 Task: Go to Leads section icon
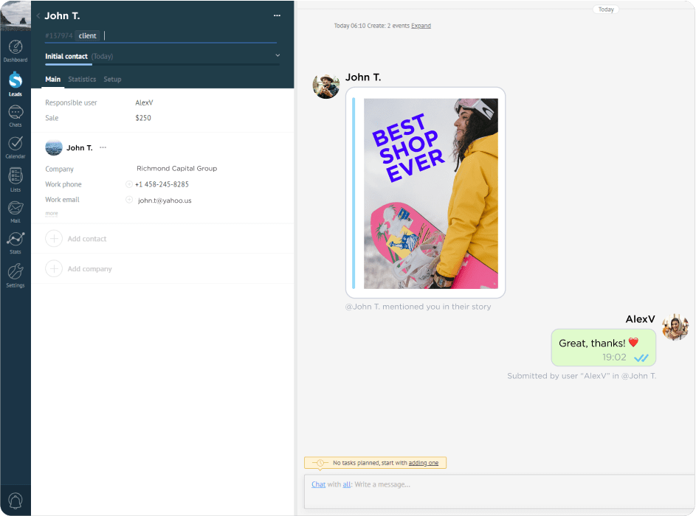pos(15,82)
